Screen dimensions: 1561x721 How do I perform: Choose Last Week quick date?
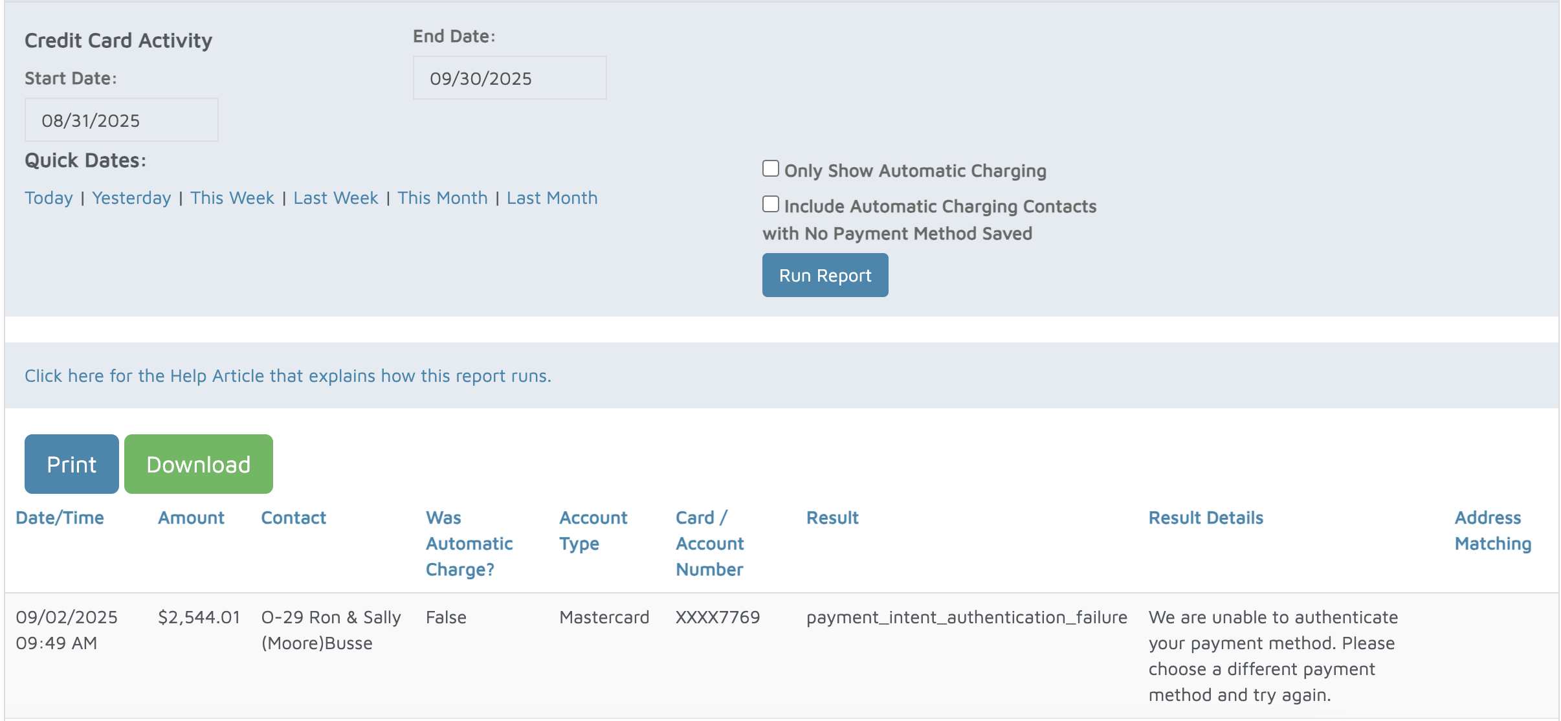click(335, 198)
